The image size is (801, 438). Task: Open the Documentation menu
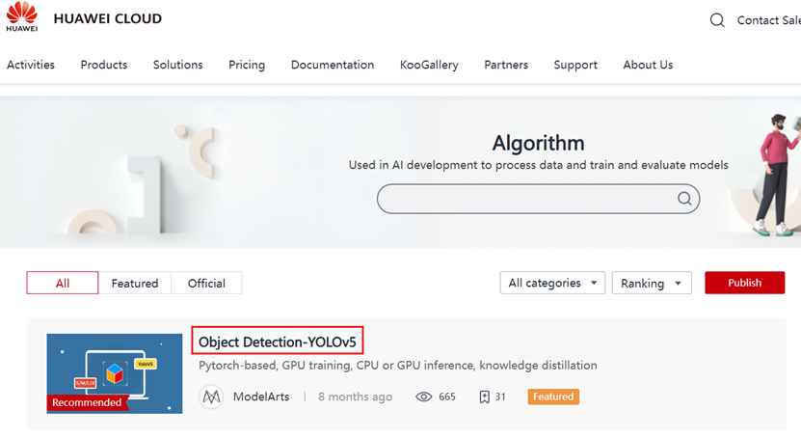tap(333, 65)
